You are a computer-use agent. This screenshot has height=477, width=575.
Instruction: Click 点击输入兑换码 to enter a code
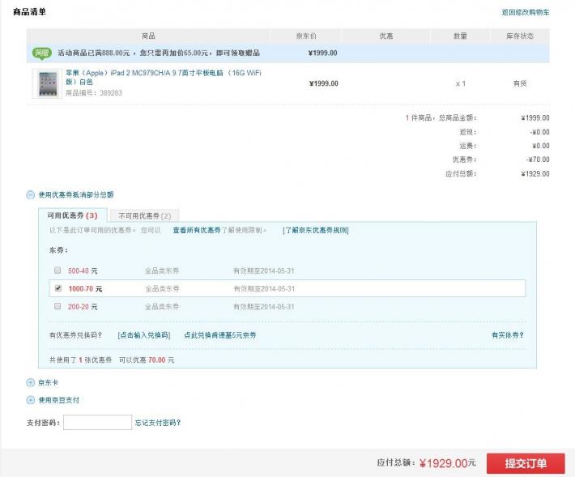(144, 334)
